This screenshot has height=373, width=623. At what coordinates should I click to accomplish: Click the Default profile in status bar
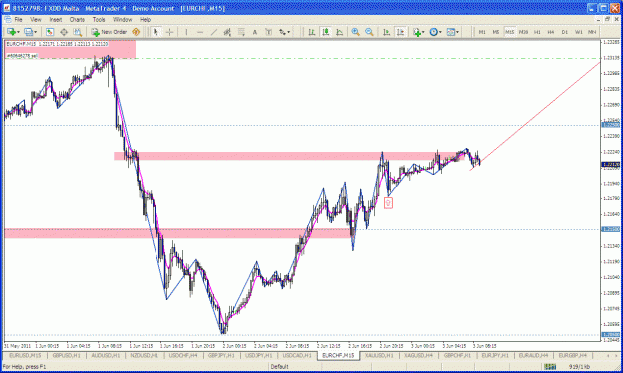(x=279, y=367)
